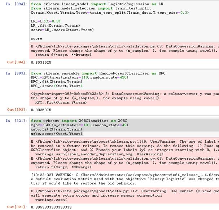The image size is (219, 210).
Task: Click the train_test_split import line
Action: pos(91,8)
